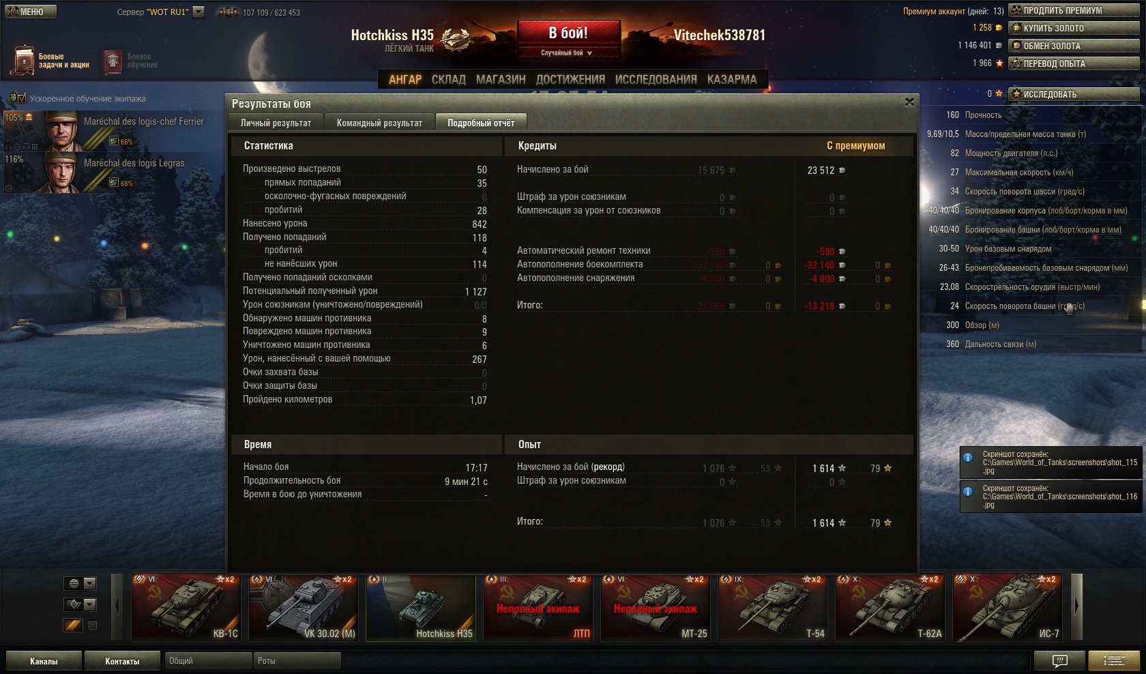Click the vehicle type filter diamond icon
Screen dimensions: 1146x674
click(74, 604)
